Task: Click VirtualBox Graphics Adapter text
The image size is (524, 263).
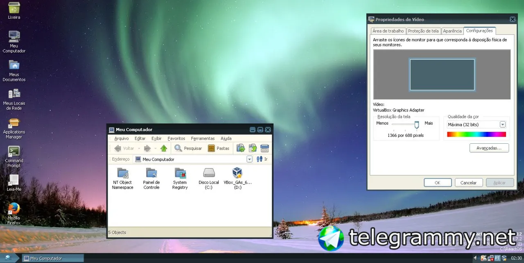Action: coord(399,110)
